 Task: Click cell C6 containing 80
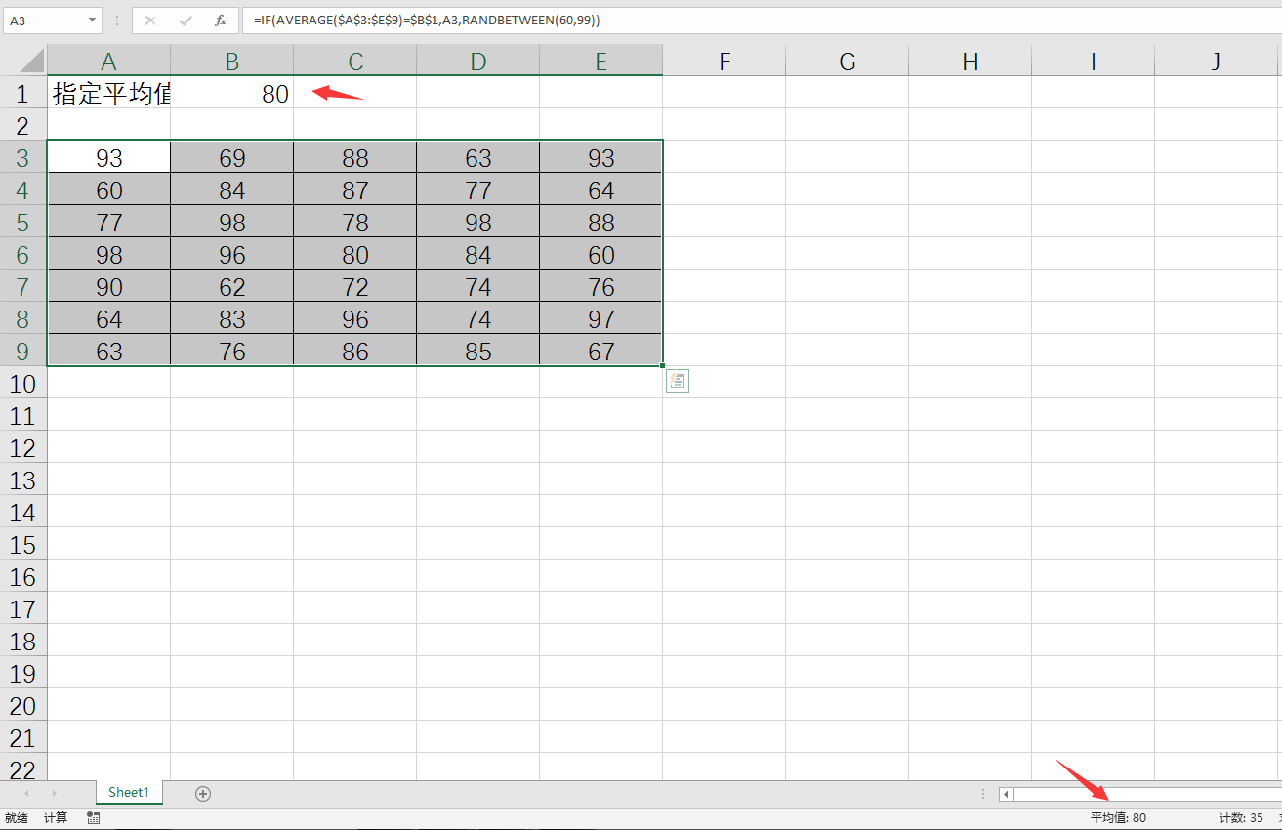pyautogui.click(x=354, y=254)
